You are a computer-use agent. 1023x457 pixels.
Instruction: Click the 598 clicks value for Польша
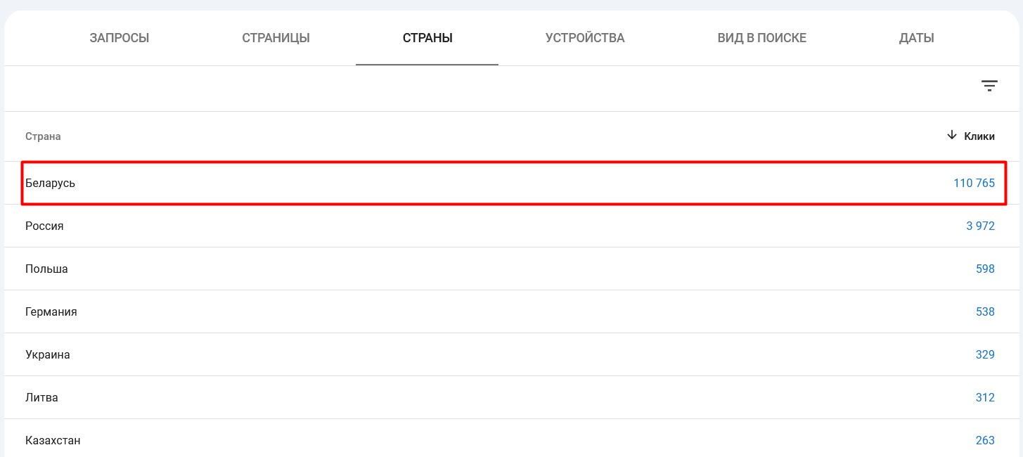pos(985,269)
